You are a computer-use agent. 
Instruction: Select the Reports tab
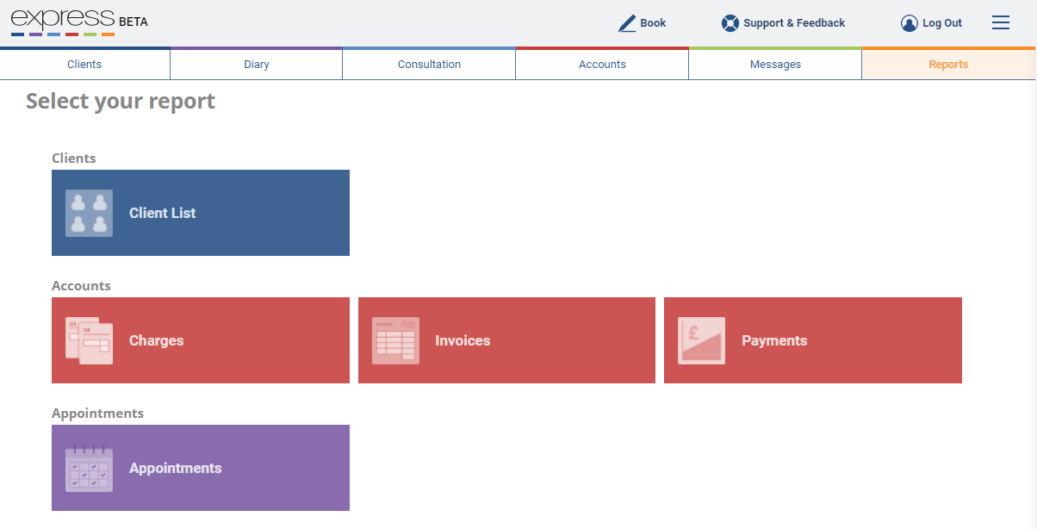(948, 65)
